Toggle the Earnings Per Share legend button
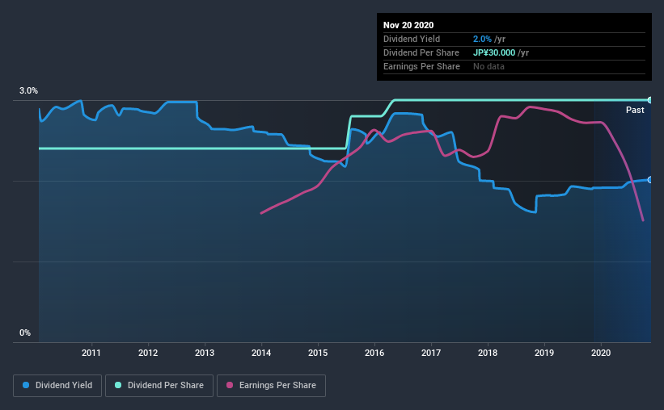This screenshot has width=664, height=410. pyautogui.click(x=271, y=386)
